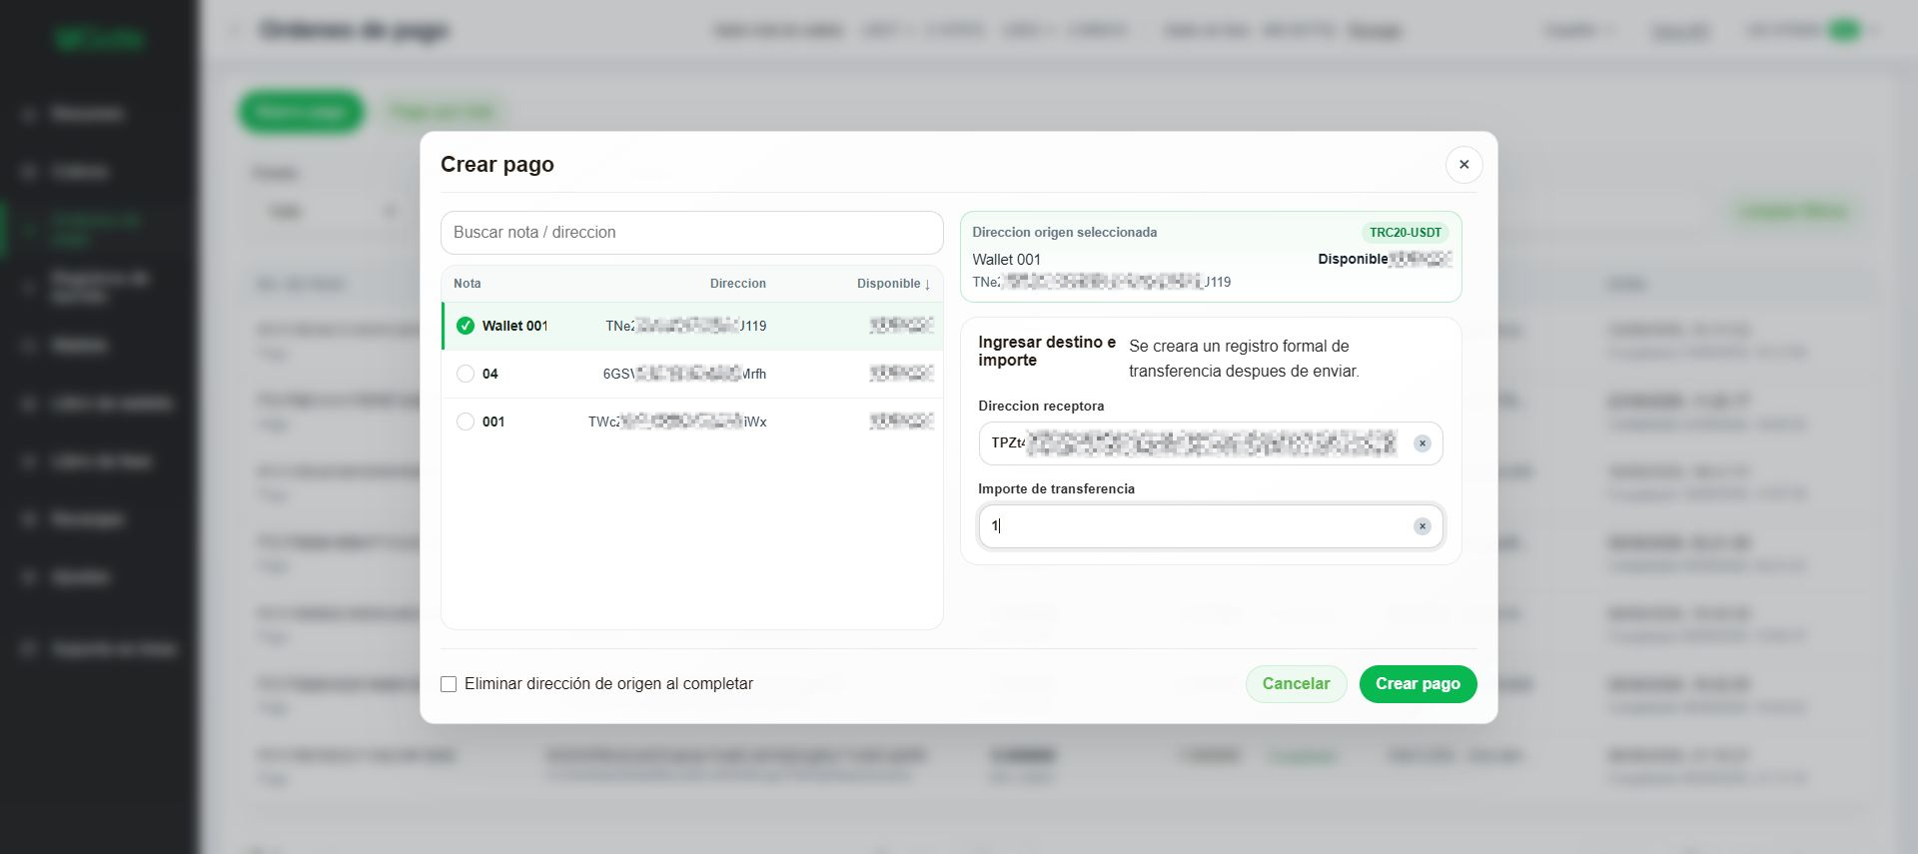Clear the Importe de transferencia field
This screenshot has height=854, width=1918.
tap(1422, 526)
